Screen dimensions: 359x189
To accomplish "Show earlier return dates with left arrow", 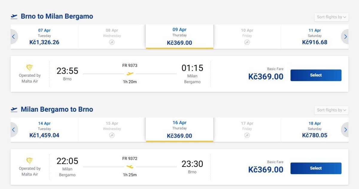I will (13, 130).
